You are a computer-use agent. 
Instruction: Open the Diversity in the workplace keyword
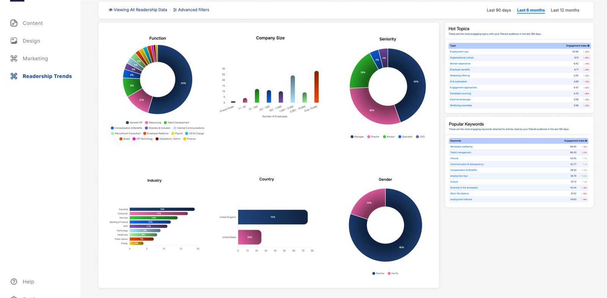tap(464, 188)
